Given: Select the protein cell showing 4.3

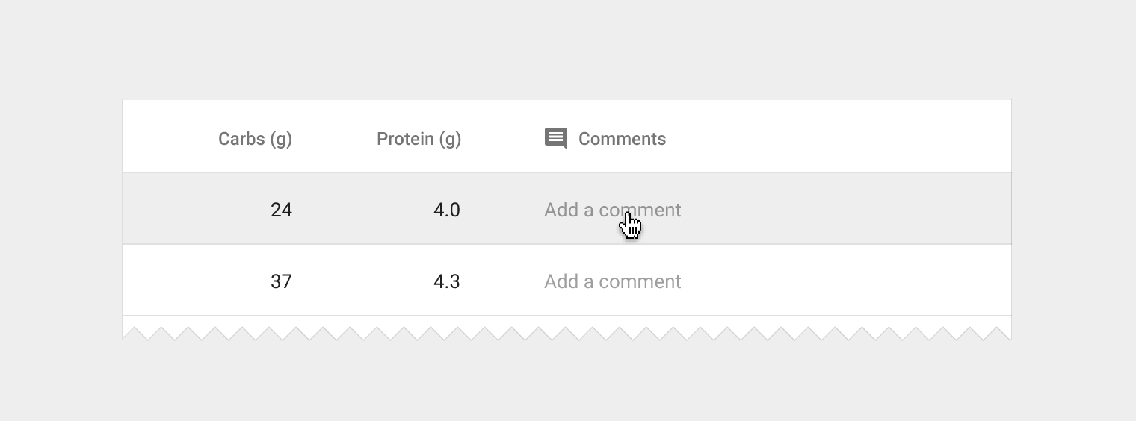Looking at the screenshot, I should point(447,281).
